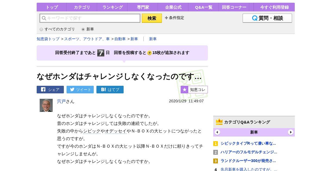Click the 7 days remaining counter

coord(101,53)
